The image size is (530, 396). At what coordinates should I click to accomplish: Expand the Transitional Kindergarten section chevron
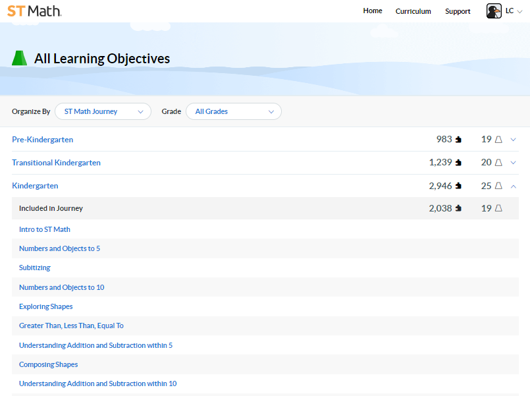(513, 163)
